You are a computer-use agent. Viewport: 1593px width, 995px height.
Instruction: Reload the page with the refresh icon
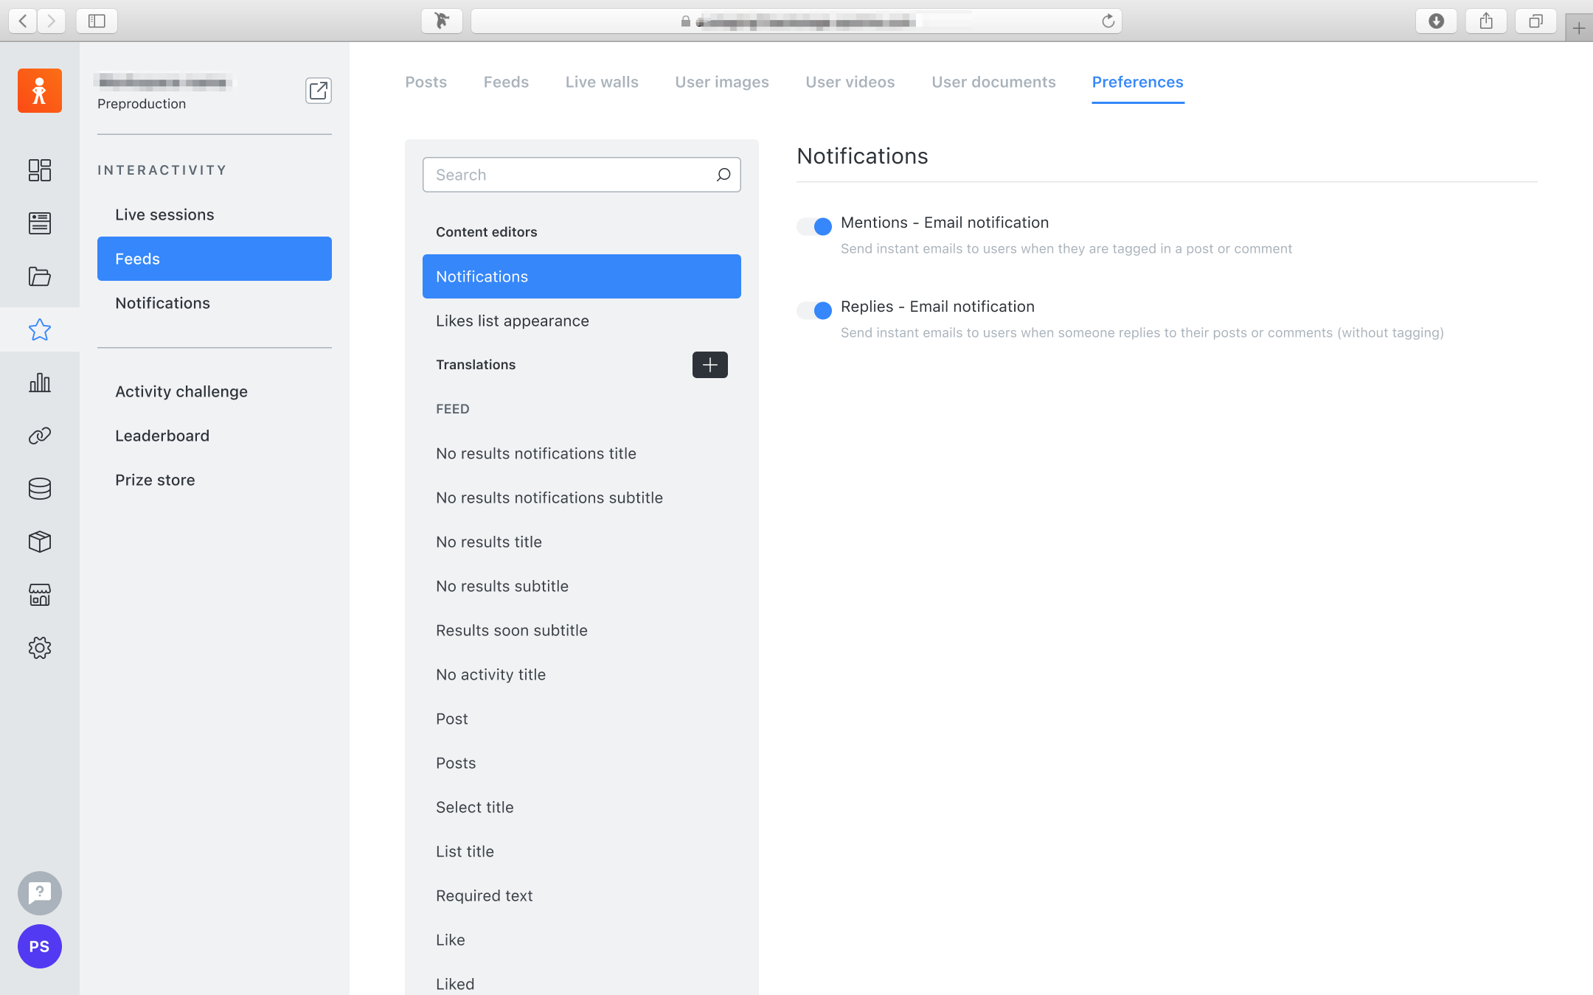coord(1108,21)
